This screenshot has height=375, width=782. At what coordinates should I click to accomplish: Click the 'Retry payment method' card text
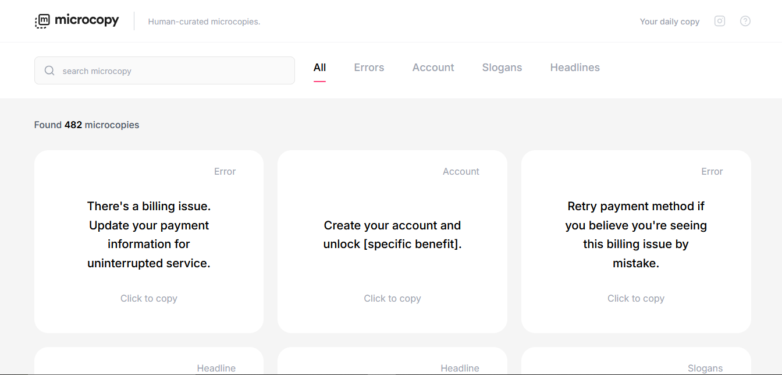[635, 235]
